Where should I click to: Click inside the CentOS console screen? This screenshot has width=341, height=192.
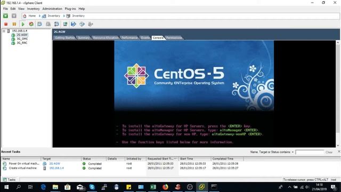194,94
